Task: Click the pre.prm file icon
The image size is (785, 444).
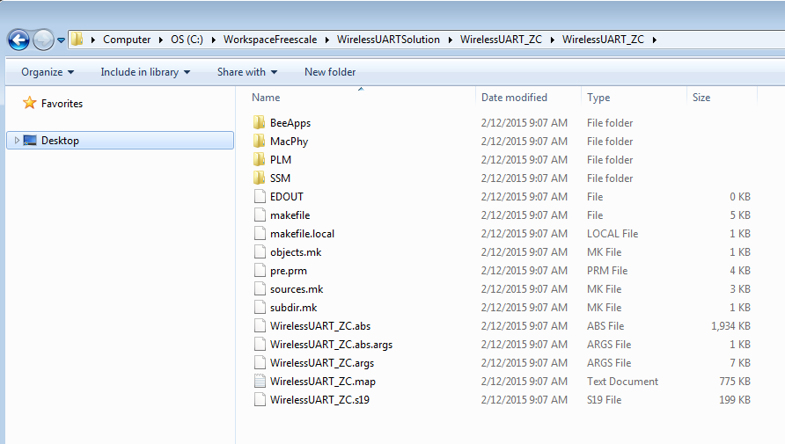Action: pyautogui.click(x=260, y=271)
